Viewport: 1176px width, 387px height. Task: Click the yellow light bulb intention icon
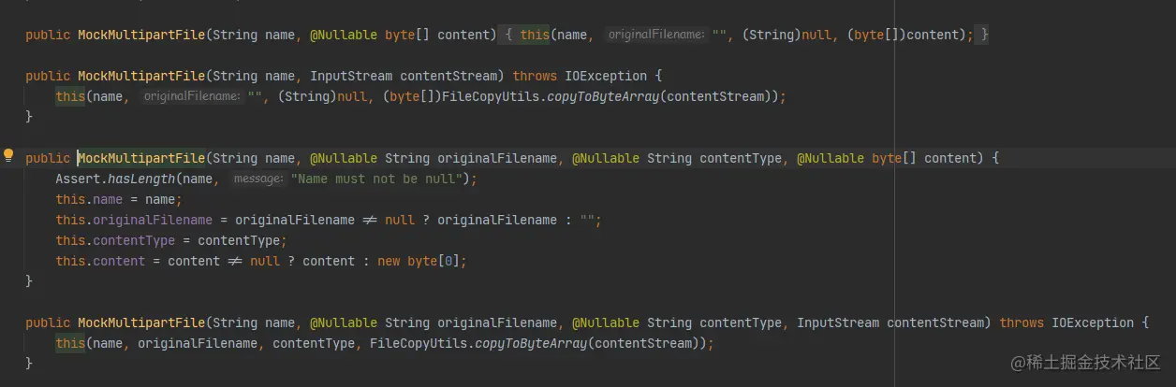(x=8, y=156)
